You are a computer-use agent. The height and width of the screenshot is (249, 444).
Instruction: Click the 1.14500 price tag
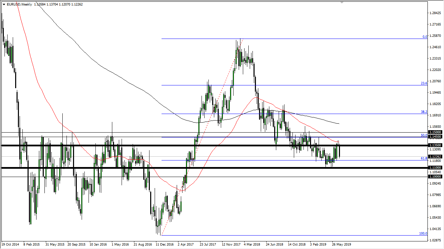pos(434,137)
